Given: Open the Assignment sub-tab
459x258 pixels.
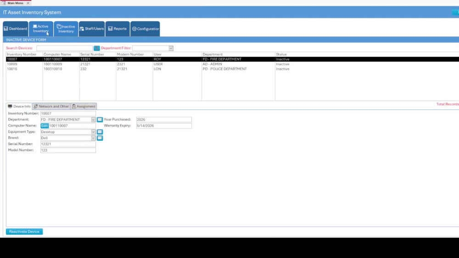Looking at the screenshot, I should [x=84, y=106].
